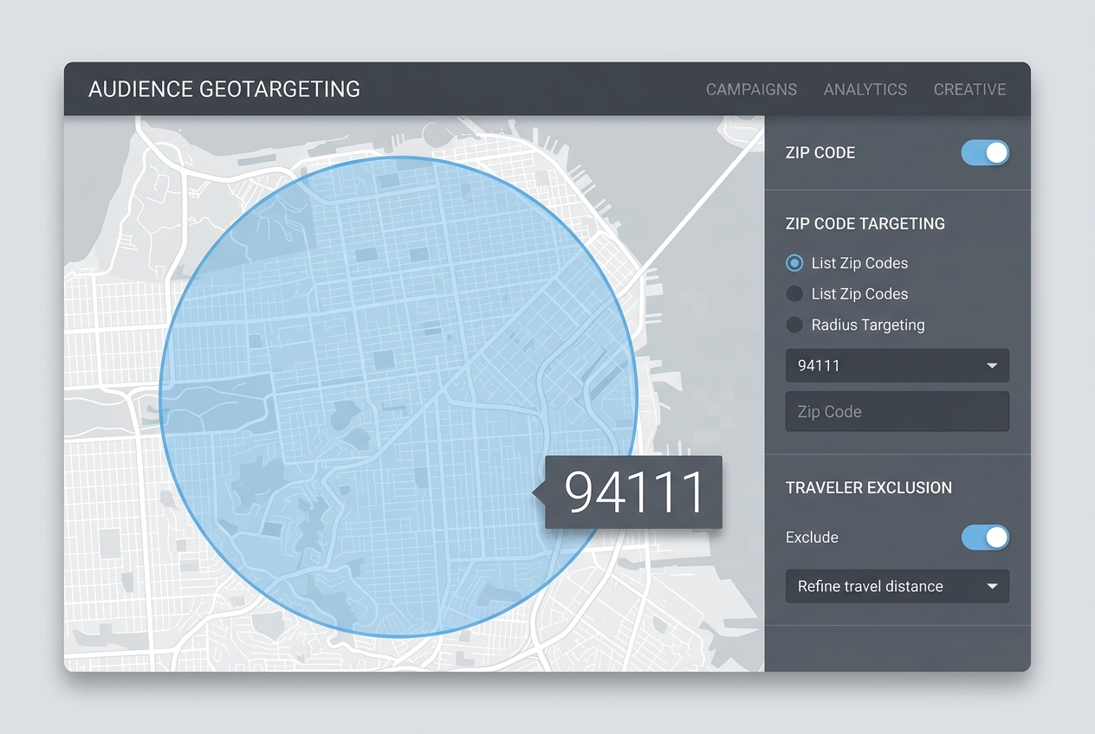Open the 94111 zip code dropdown
Image resolution: width=1095 pixels, height=734 pixels.
[x=897, y=365]
